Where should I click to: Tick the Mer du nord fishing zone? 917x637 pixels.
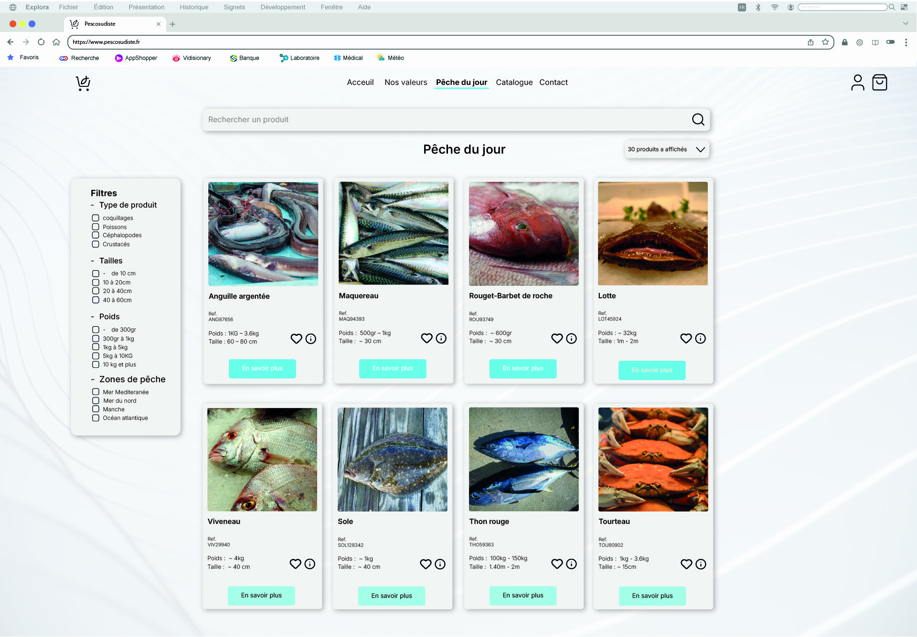(96, 401)
